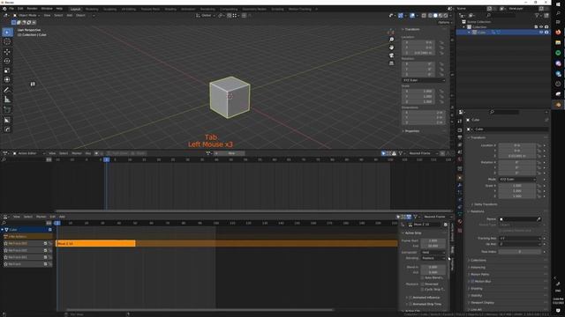Select the Cursor tool in viewport toolbar
565x317 pixels.
7,41
